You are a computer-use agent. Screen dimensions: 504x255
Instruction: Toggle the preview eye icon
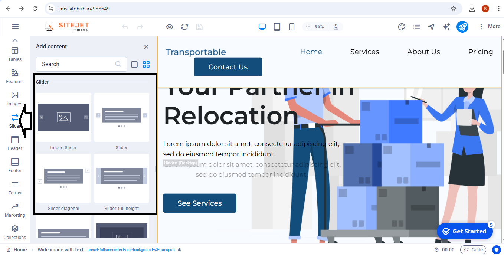[x=170, y=27]
